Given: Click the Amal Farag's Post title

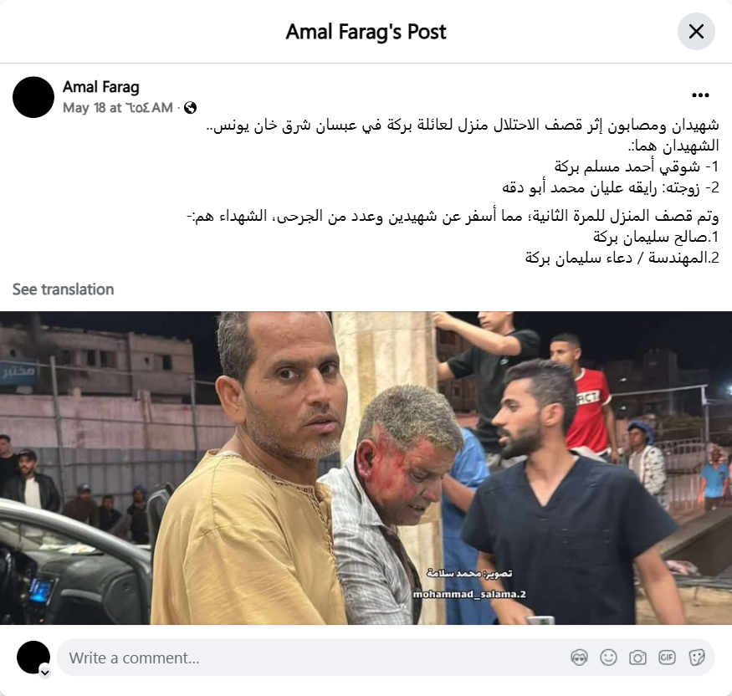Looking at the screenshot, I should coord(366,32).
